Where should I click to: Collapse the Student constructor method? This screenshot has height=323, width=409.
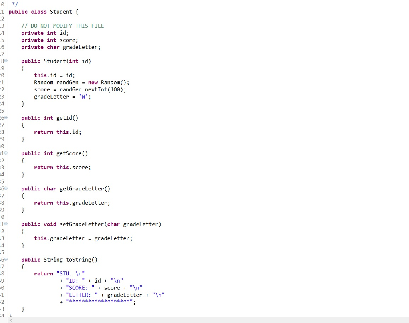pyautogui.click(x=6, y=61)
